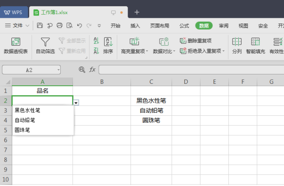The height and width of the screenshot is (186, 284).
Task: Click the WPS home tab
Action: click(14, 12)
